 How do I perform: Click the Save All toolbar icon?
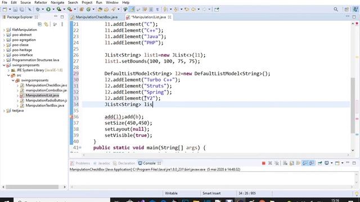21,10
